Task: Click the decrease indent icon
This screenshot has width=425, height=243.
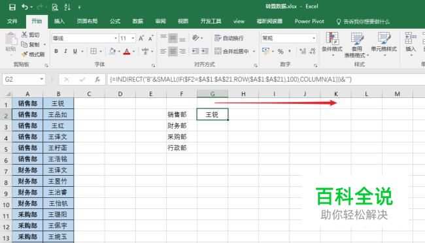Action: coord(195,51)
